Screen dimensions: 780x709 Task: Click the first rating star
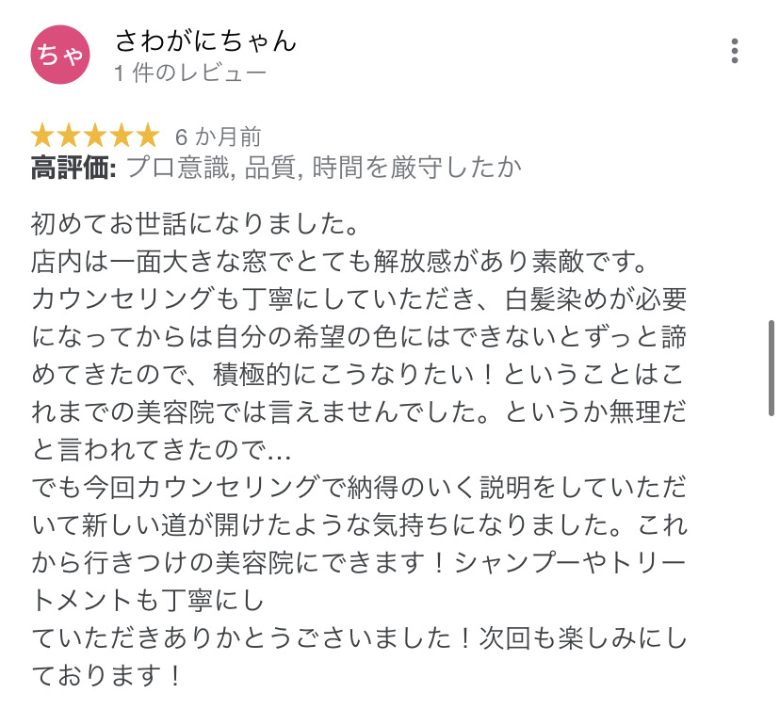43,136
